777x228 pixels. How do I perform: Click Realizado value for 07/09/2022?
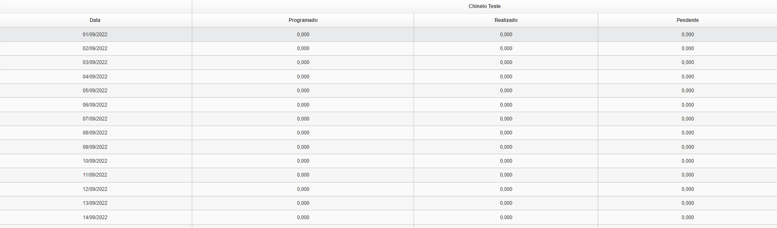point(506,119)
